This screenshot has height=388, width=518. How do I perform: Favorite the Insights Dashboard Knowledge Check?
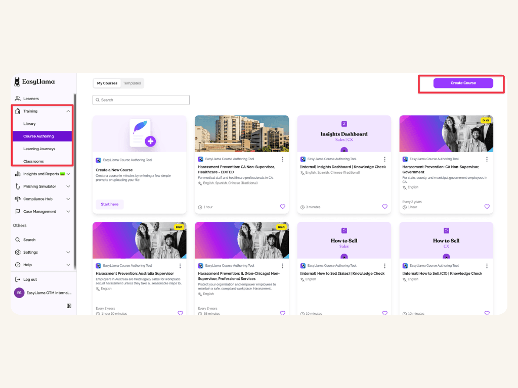click(385, 207)
